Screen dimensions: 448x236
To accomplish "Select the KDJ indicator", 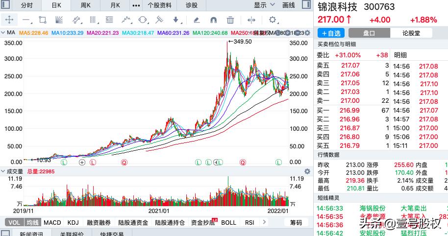I will [73, 222].
